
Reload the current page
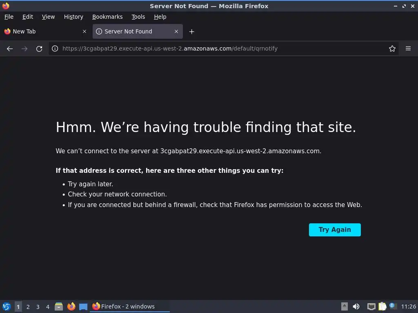coord(39,49)
